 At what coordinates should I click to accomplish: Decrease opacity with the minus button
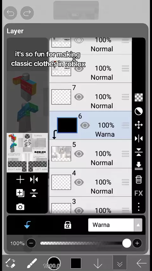[x=31, y=243]
